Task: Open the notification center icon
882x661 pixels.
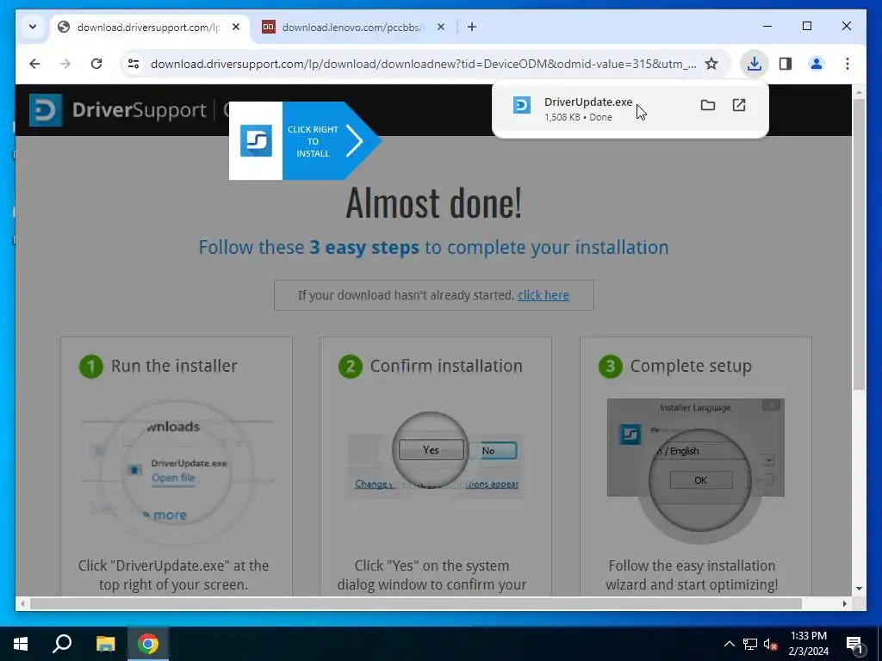Action: tap(854, 644)
